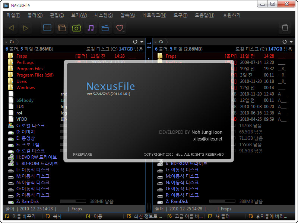
Task: Click right Z: RamDisk usage bar
Action: [222, 201]
